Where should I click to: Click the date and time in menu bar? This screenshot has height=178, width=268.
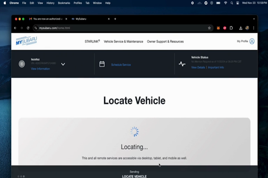click(254, 3)
